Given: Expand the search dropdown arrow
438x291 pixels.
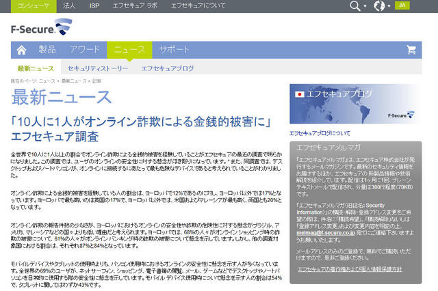Looking at the screenshot, I should click(365, 6).
